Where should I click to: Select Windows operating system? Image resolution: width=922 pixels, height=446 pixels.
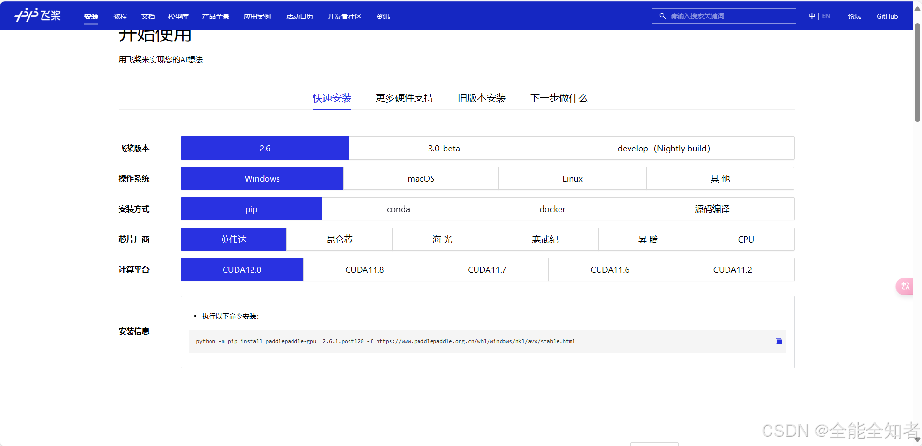(262, 178)
